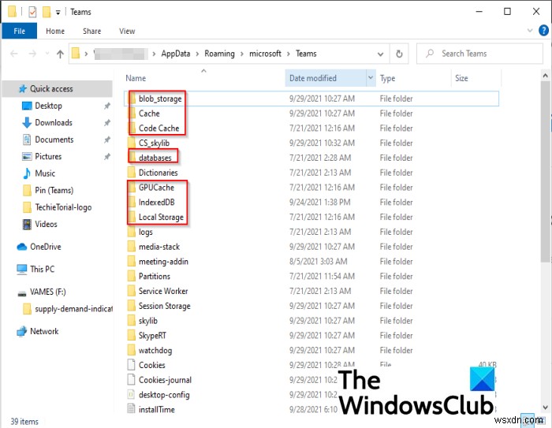This screenshot has height=428, width=552.
Task: Select the VAMES (F:) drive
Action: click(x=47, y=292)
